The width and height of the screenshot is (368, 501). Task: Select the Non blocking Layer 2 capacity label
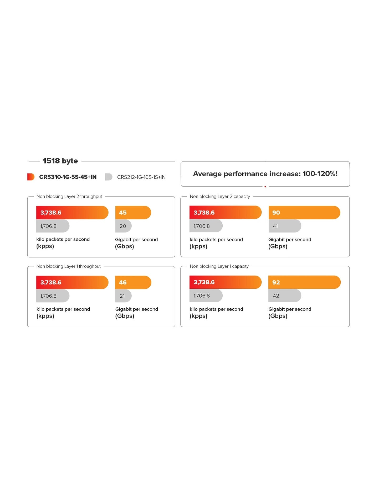(x=220, y=196)
